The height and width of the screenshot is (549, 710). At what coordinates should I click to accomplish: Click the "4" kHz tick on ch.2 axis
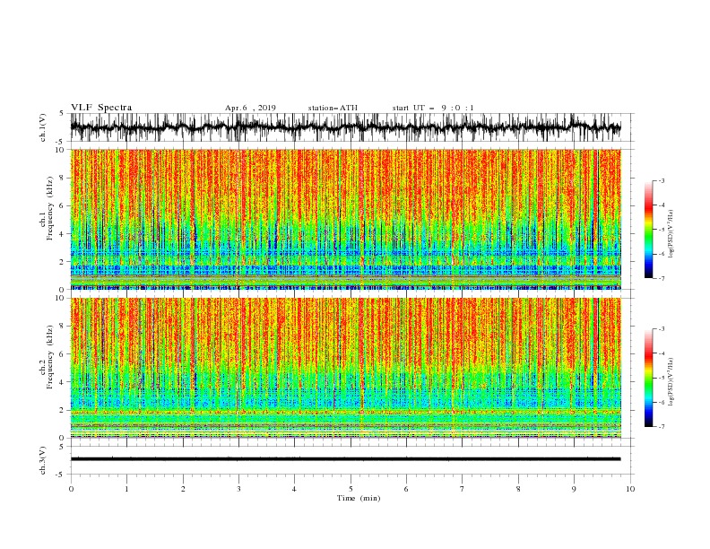click(62, 382)
